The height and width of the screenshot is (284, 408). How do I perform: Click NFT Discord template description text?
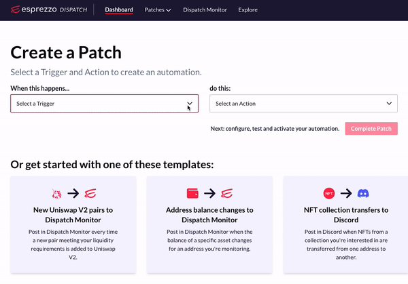(x=346, y=244)
